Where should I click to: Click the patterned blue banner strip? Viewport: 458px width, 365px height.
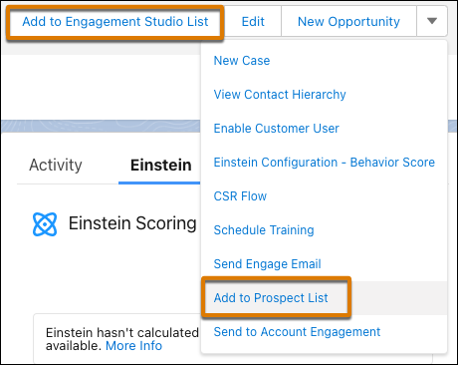[101, 127]
